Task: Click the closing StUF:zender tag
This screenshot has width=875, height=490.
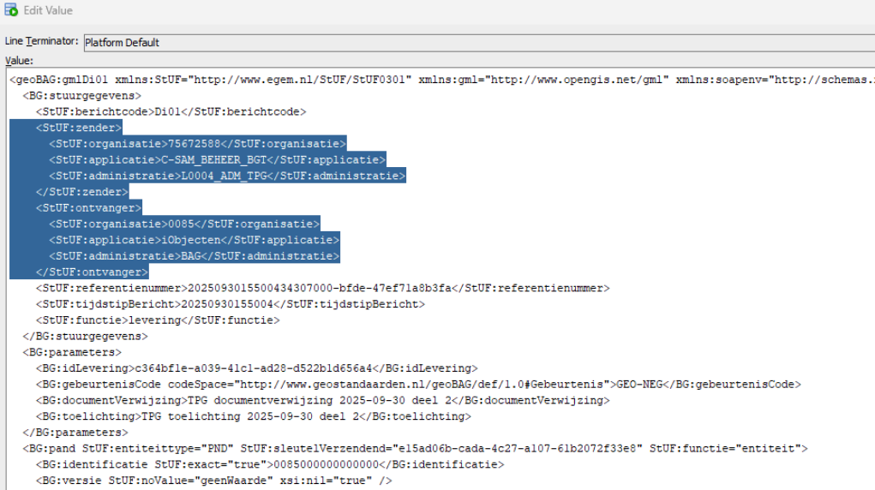Action: 82,192
